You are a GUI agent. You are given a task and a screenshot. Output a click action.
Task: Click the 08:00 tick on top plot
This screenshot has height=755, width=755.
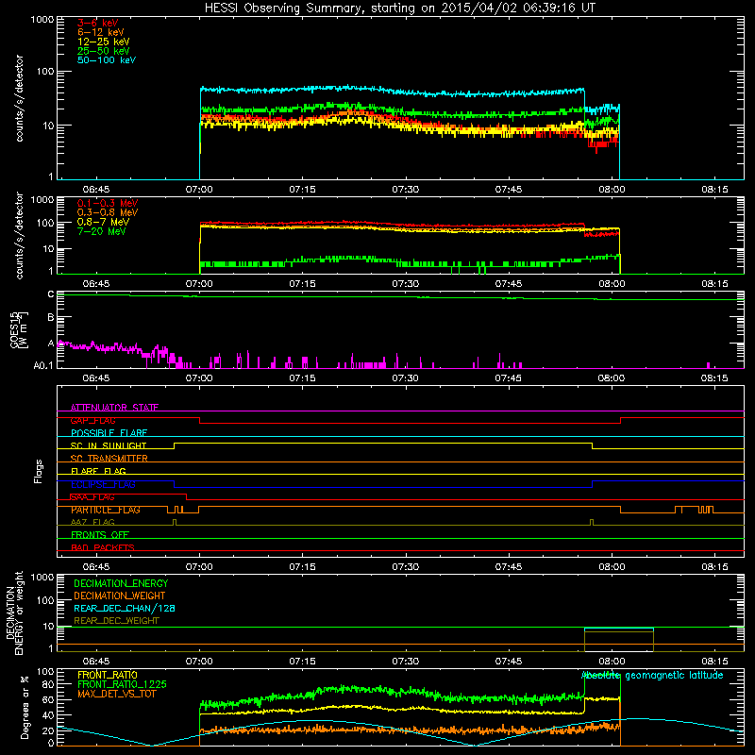click(612, 190)
